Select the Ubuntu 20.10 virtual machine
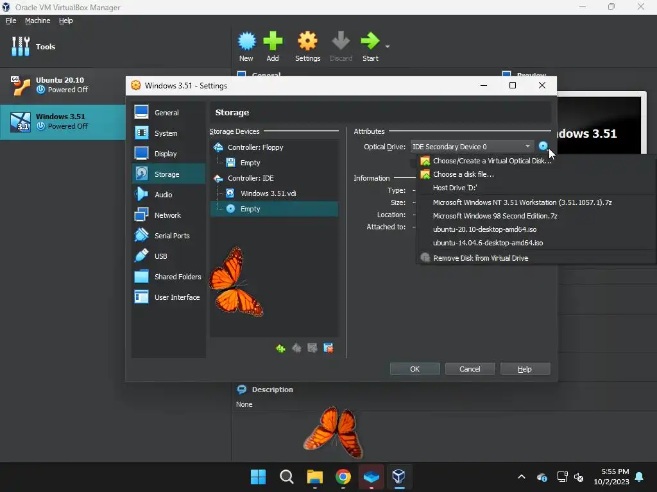The image size is (657, 492). click(x=63, y=85)
